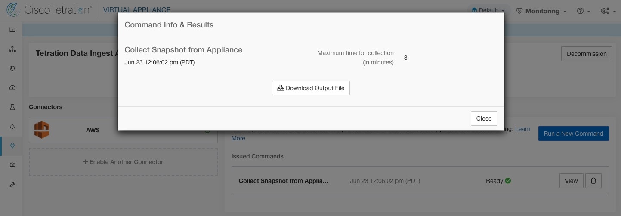The image size is (621, 216).
Task: Click the Collect Snapshot from Applia… row title
Action: pyautogui.click(x=284, y=181)
